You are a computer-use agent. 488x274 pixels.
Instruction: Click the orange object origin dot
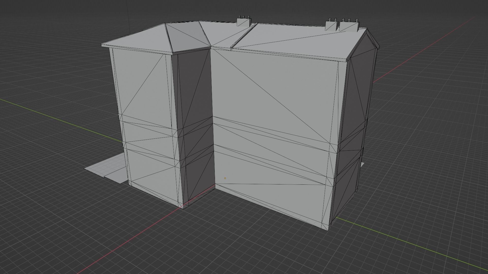pyautogui.click(x=225, y=178)
